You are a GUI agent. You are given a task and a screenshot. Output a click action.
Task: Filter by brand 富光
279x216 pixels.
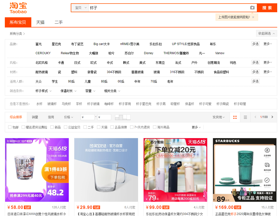38,44
